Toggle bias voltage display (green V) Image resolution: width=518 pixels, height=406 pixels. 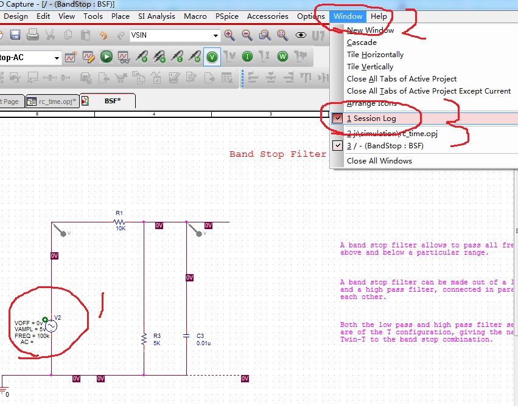(x=212, y=57)
